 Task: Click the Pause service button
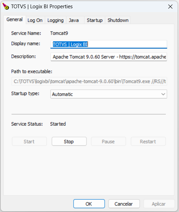tap(109, 141)
